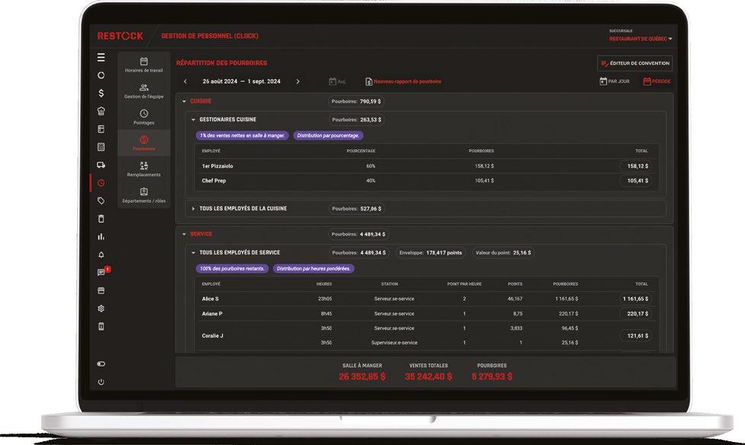This screenshot has width=745, height=445.
Task: Switch view to Par jour
Action: pyautogui.click(x=614, y=82)
